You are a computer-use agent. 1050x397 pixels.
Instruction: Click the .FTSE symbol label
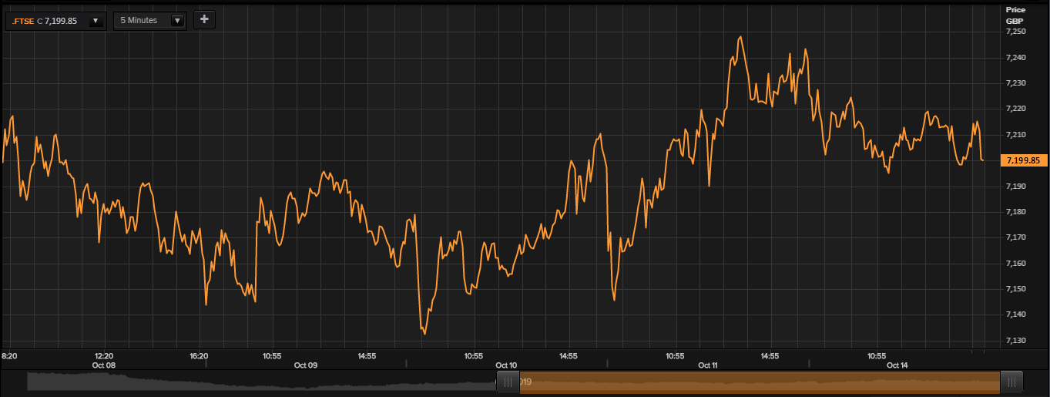tap(23, 21)
